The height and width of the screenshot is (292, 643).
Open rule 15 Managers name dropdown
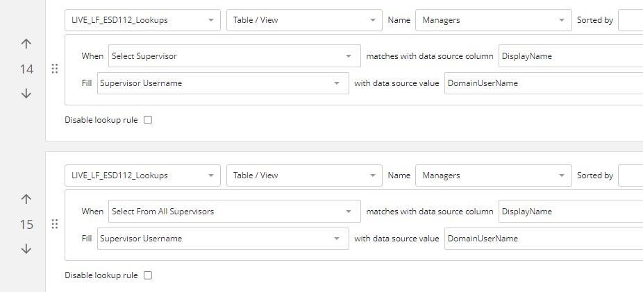pos(493,175)
